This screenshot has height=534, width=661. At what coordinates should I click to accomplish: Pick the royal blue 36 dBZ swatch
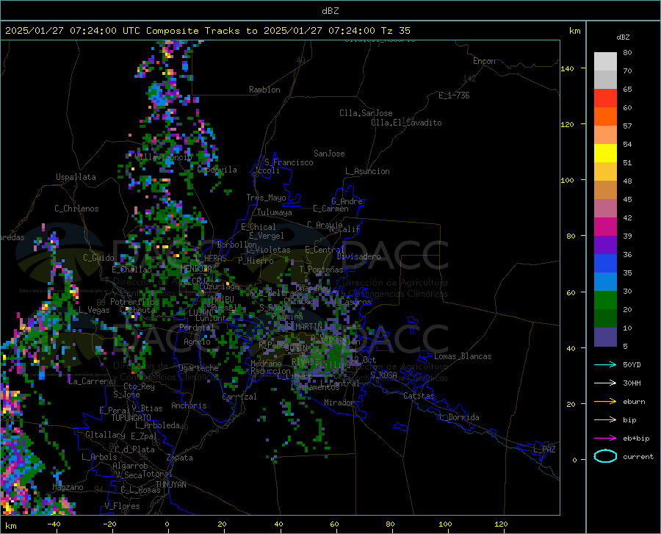(x=605, y=264)
